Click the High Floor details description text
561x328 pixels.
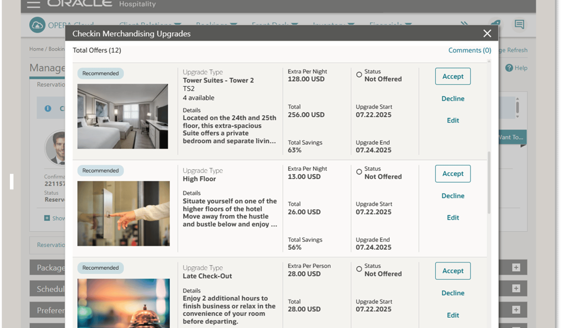point(230,213)
